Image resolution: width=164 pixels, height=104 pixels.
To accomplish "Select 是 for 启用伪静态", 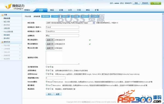I will tap(51, 70).
